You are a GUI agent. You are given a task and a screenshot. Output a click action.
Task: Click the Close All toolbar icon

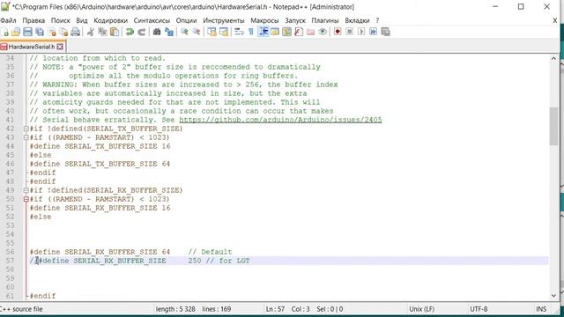[63, 32]
